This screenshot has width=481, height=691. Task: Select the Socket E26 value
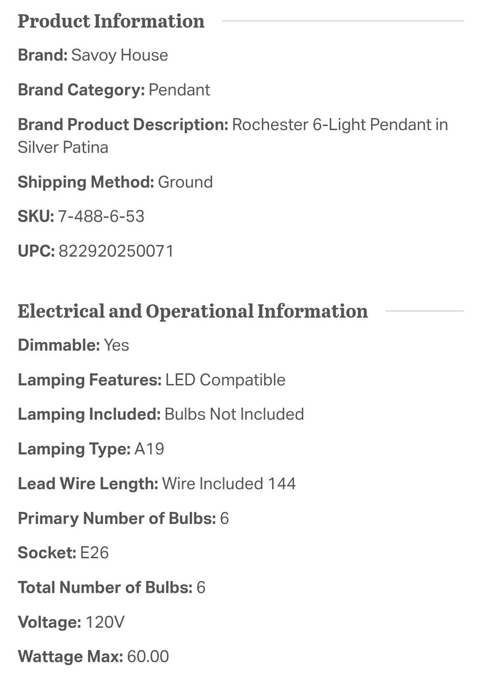pyautogui.click(x=94, y=553)
